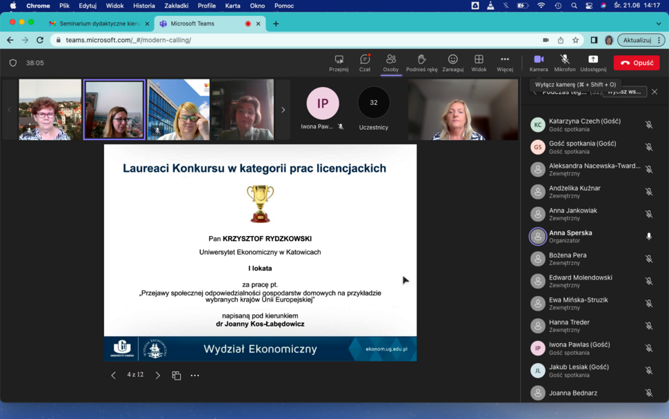Open the Osoby participants panel
Image resolution: width=669 pixels, height=419 pixels.
click(391, 60)
